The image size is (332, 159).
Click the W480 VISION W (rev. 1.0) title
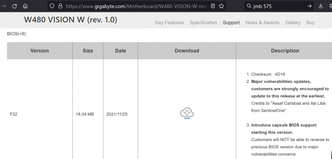point(70,20)
